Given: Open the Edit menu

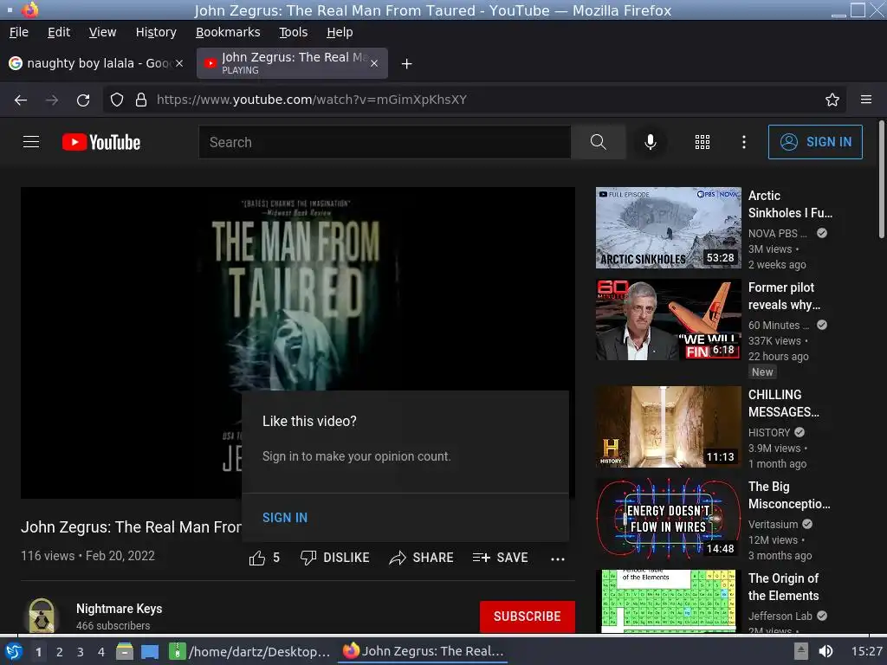Looking at the screenshot, I should (59, 32).
